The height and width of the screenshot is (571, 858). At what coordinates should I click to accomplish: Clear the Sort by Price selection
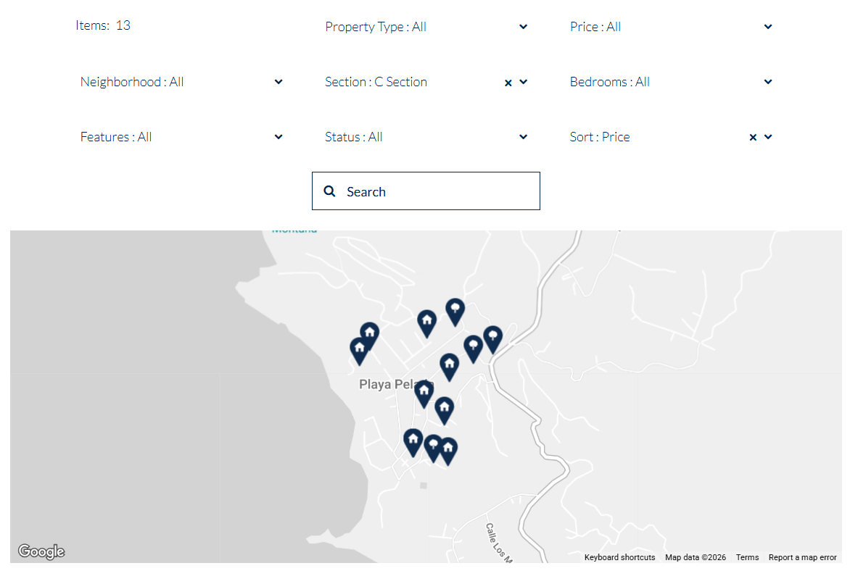coord(752,137)
